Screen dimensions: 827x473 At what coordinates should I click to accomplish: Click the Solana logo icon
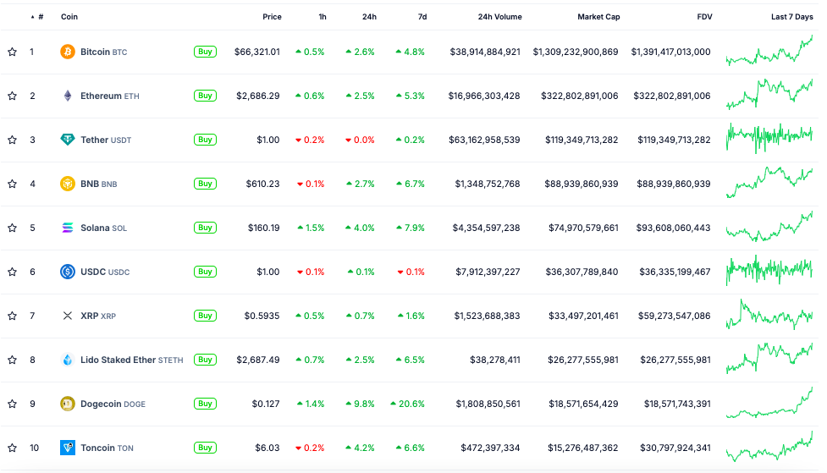[x=68, y=228]
